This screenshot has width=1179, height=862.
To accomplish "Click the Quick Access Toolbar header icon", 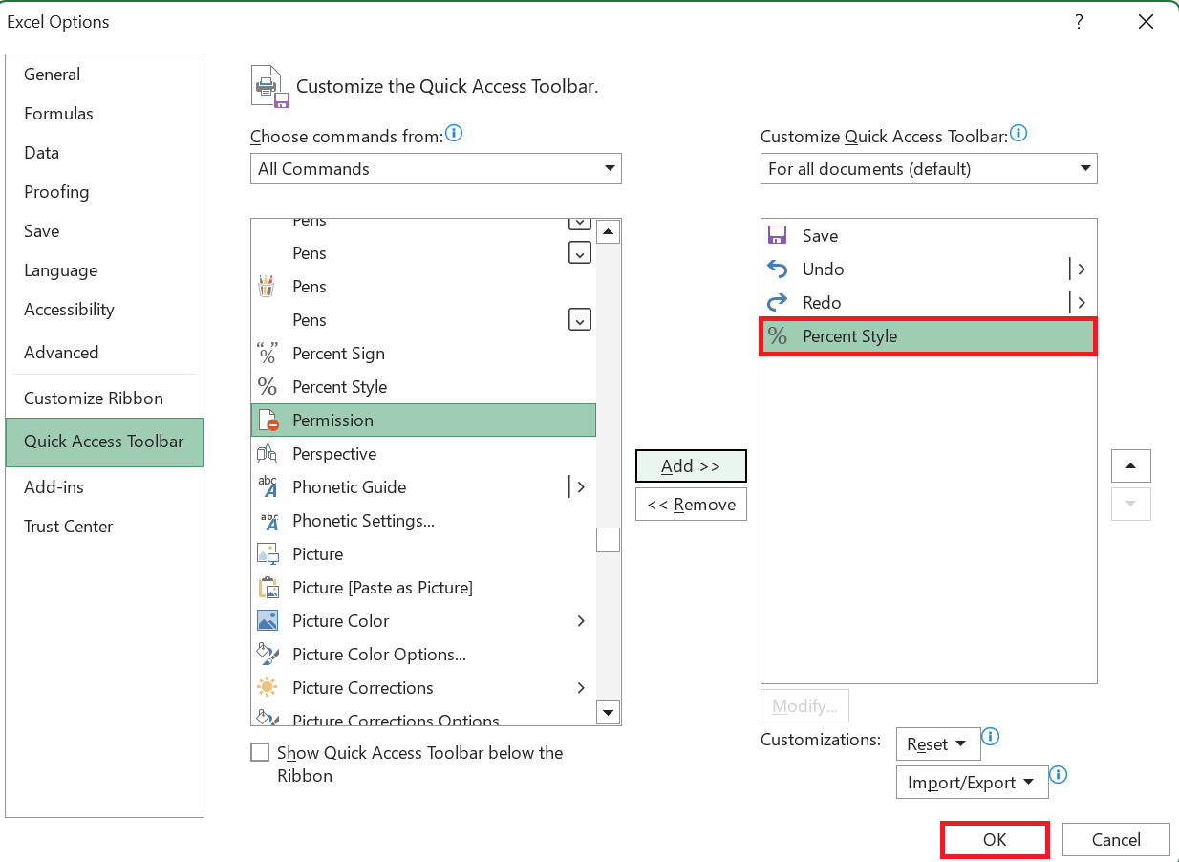I will coord(270,86).
